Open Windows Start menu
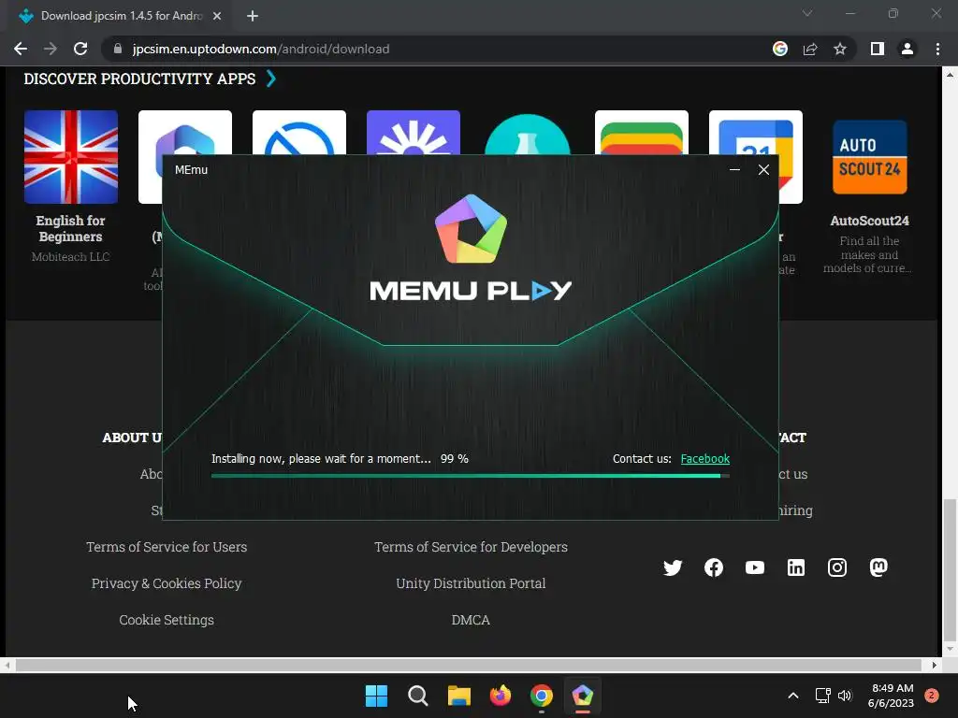The height and width of the screenshot is (718, 958). point(376,696)
